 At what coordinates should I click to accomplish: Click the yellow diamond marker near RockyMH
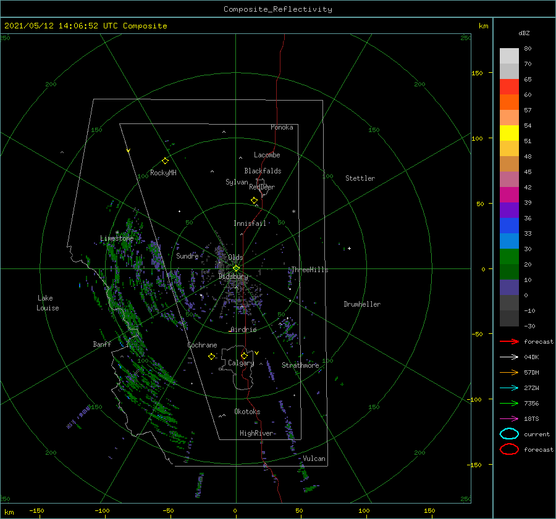165,161
